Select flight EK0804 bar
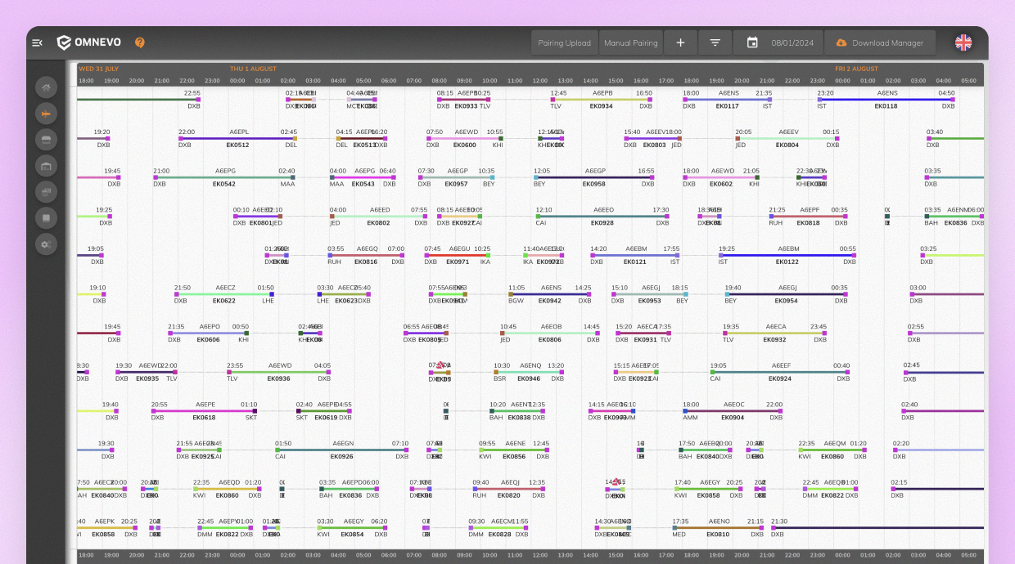Viewport: 1015px width, 564px height. tap(787, 138)
